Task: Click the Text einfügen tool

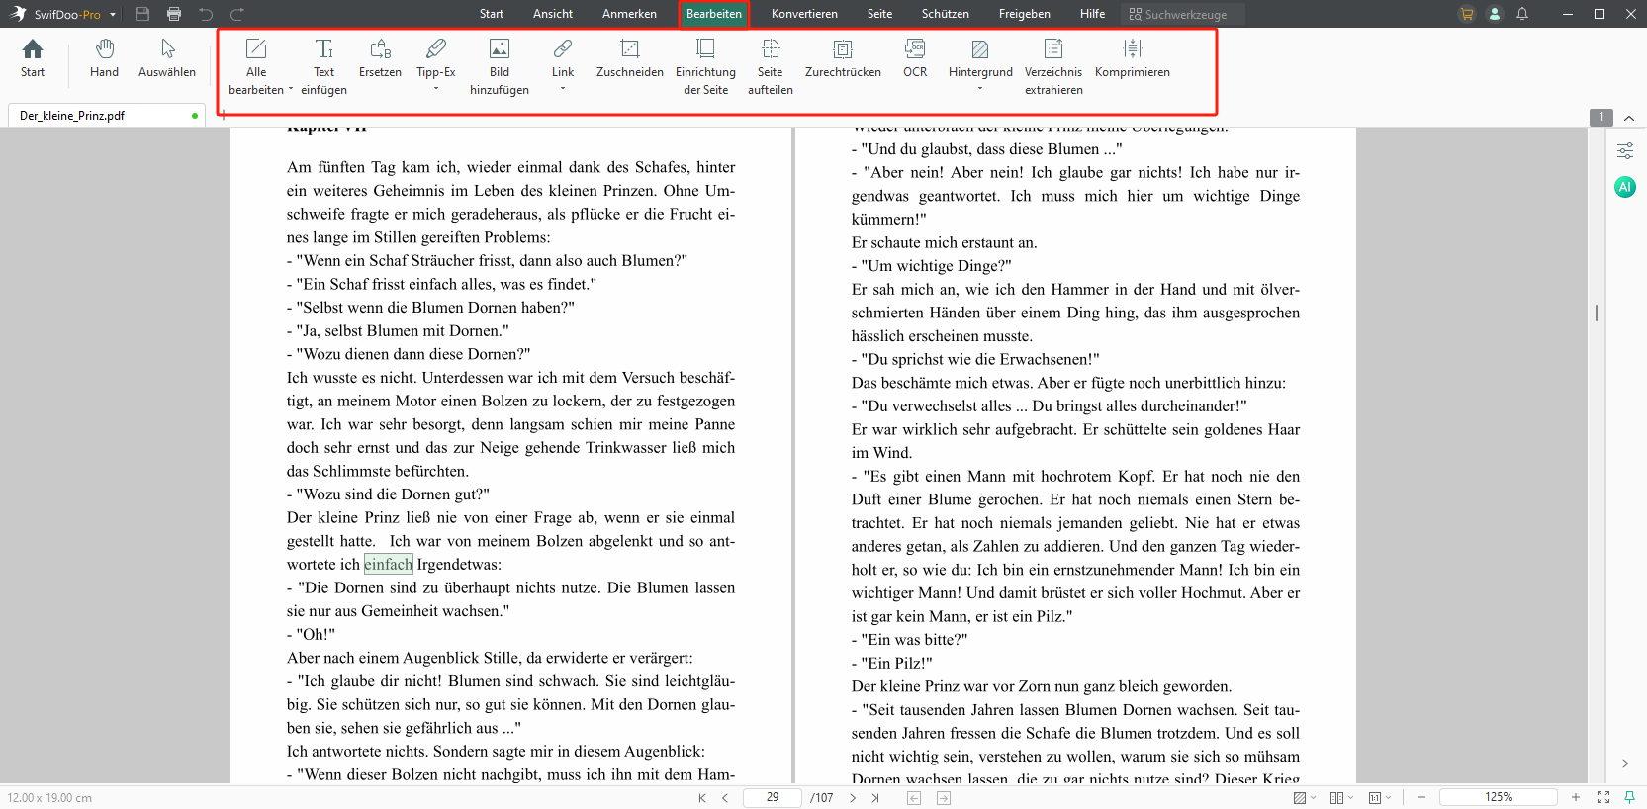Action: click(x=324, y=66)
